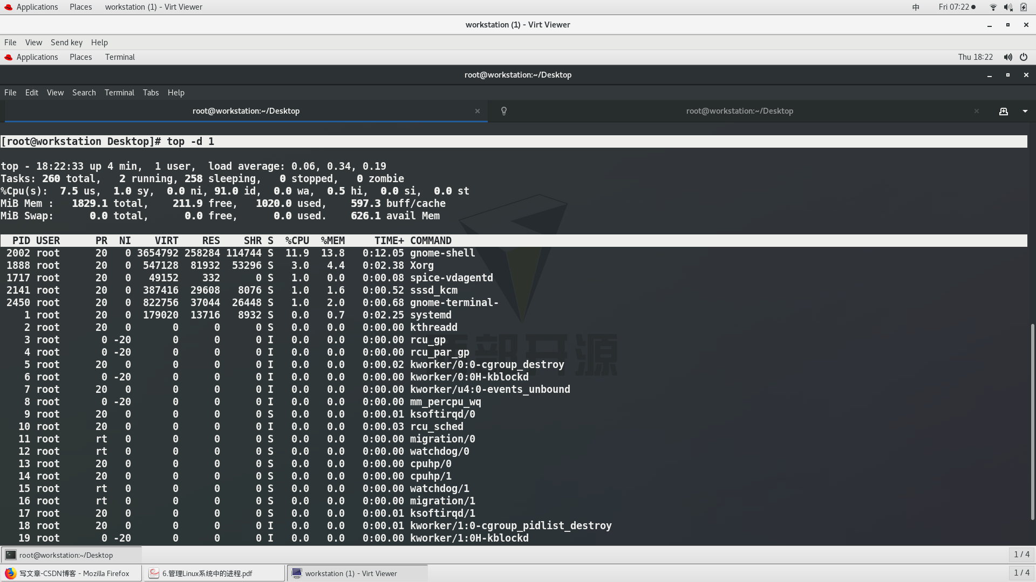Open the tab list dropdown arrow

click(x=1025, y=111)
